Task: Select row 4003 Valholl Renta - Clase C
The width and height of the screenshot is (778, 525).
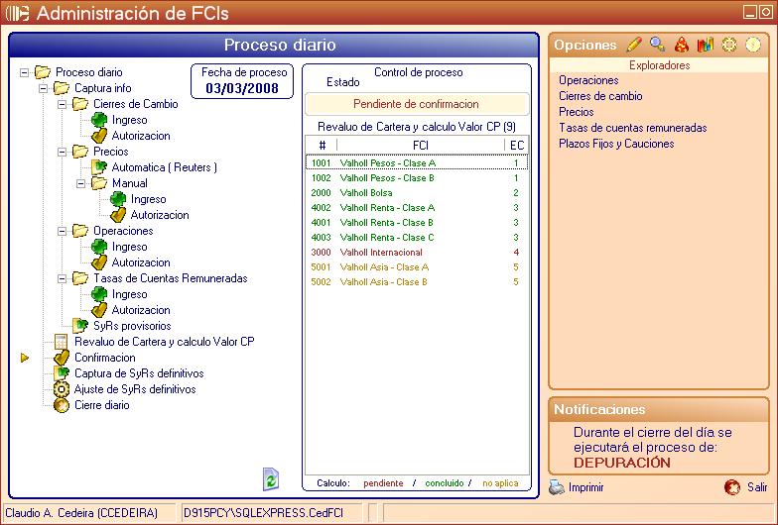Action: click(417, 238)
